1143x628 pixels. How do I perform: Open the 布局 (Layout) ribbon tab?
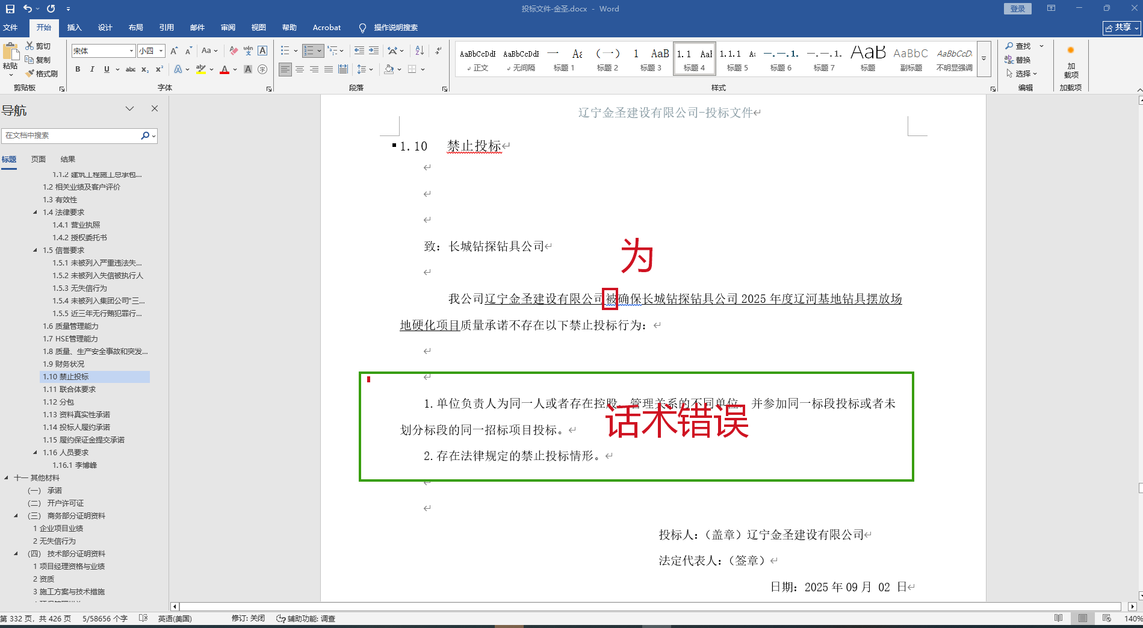click(135, 28)
